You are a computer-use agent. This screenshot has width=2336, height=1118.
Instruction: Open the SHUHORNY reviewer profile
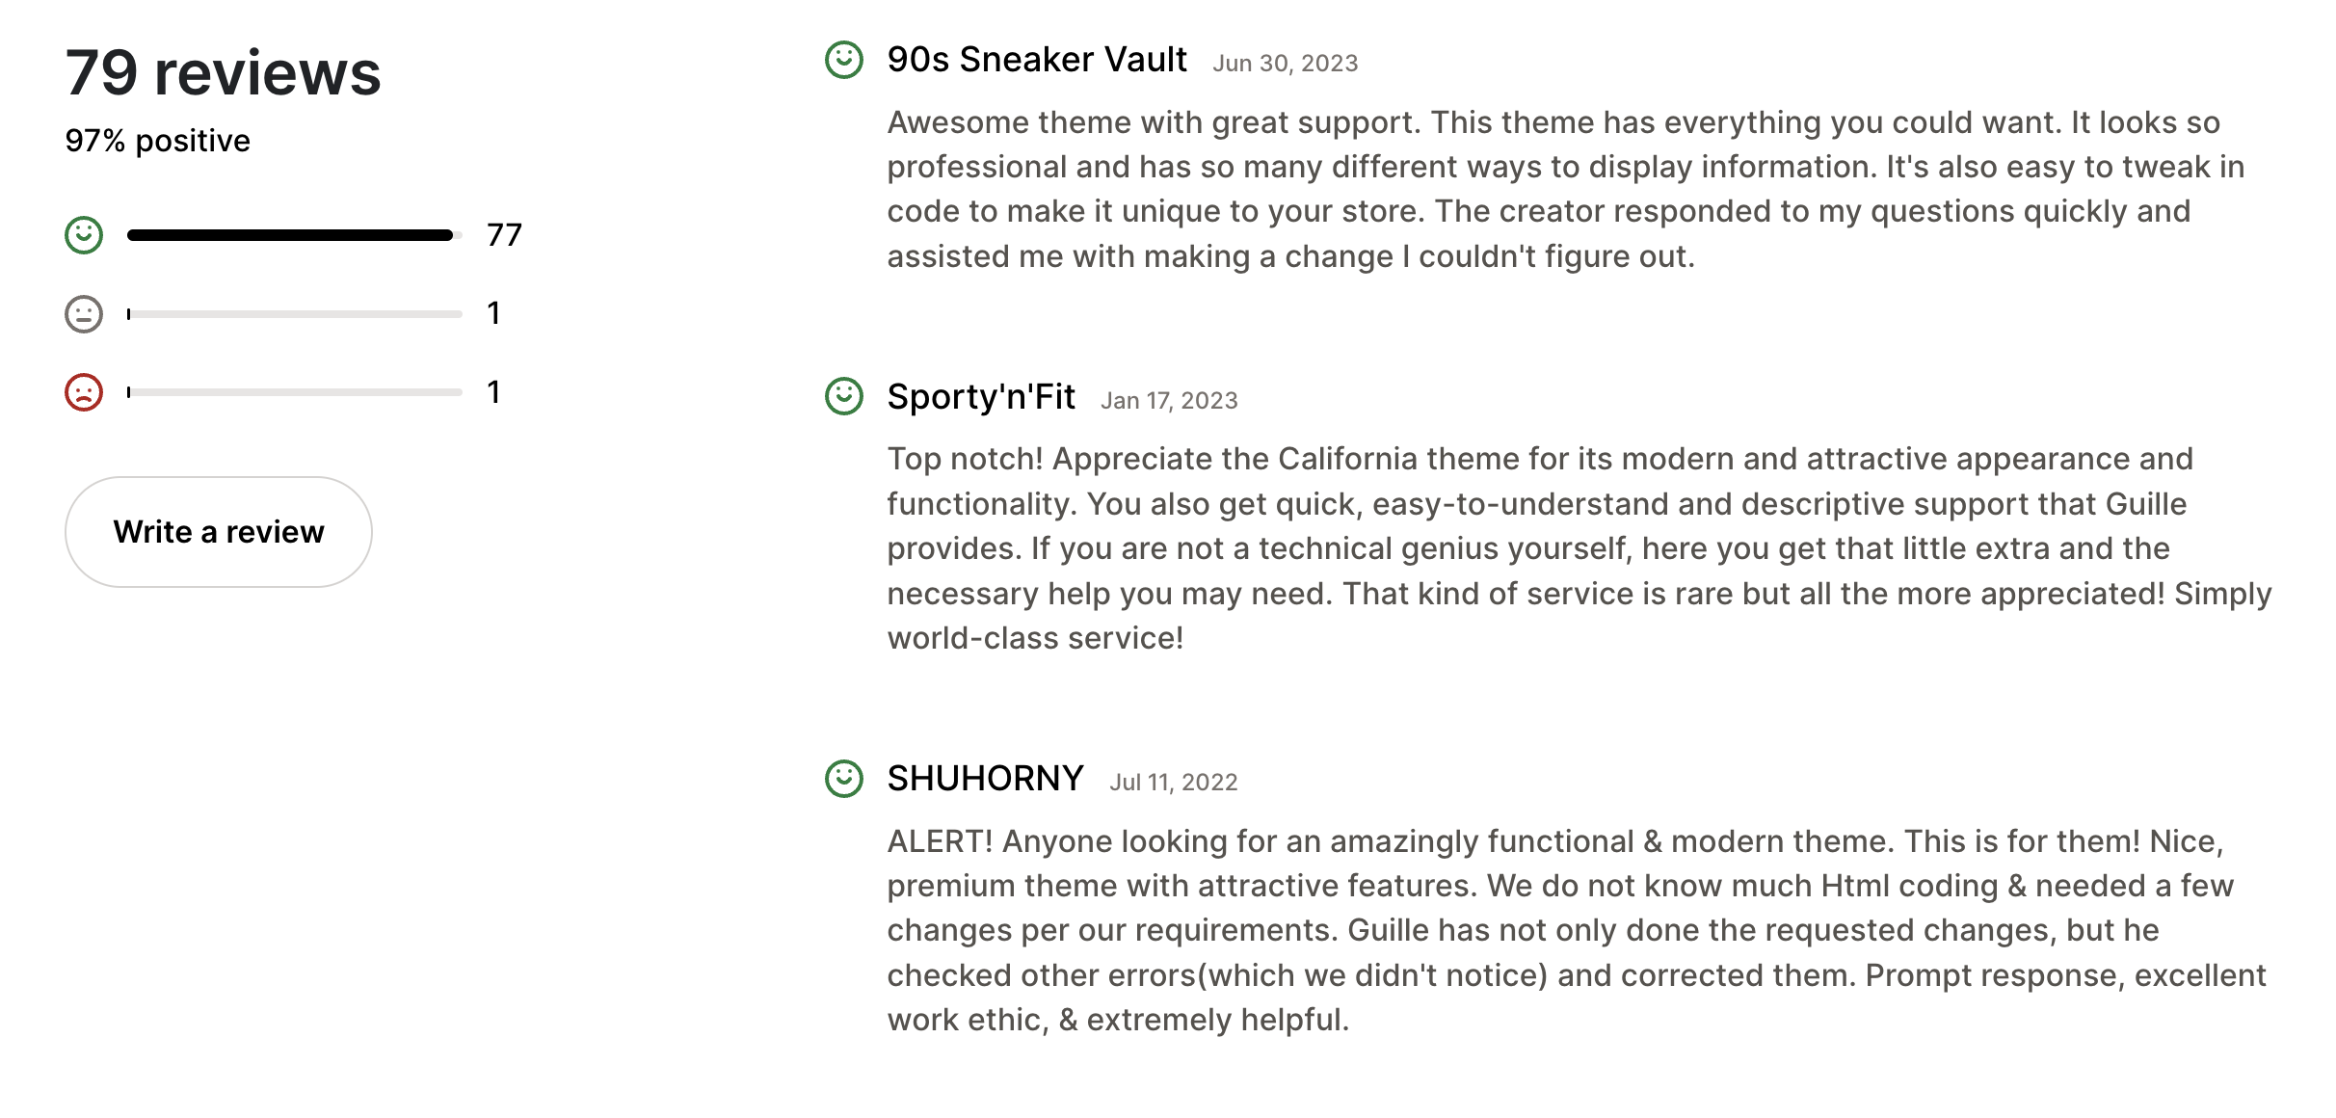coord(986,779)
